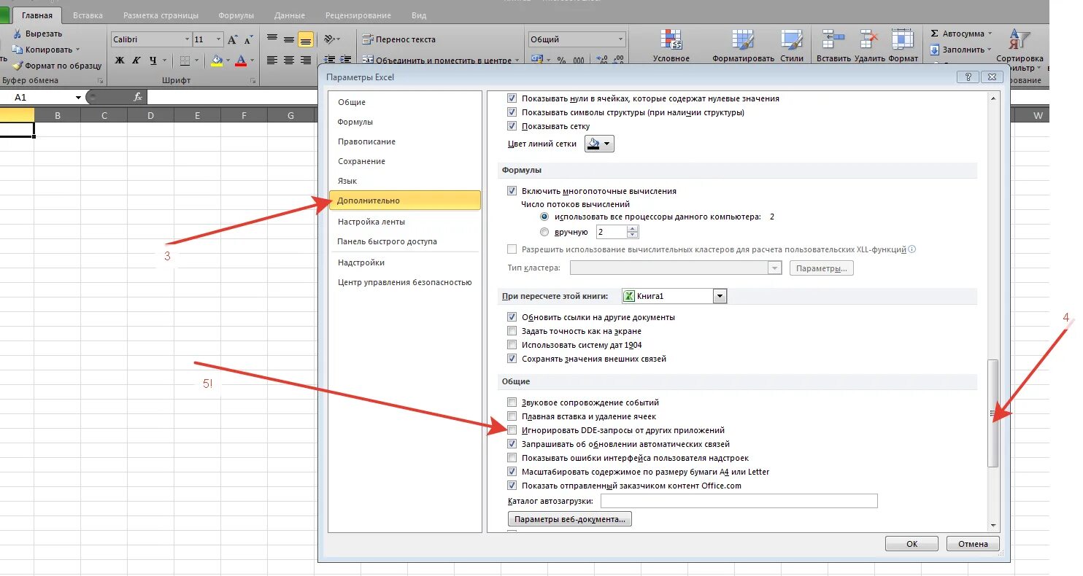Click the Cut (Вырезать) scissors icon
The width and height of the screenshot is (1083, 576).
17,34
